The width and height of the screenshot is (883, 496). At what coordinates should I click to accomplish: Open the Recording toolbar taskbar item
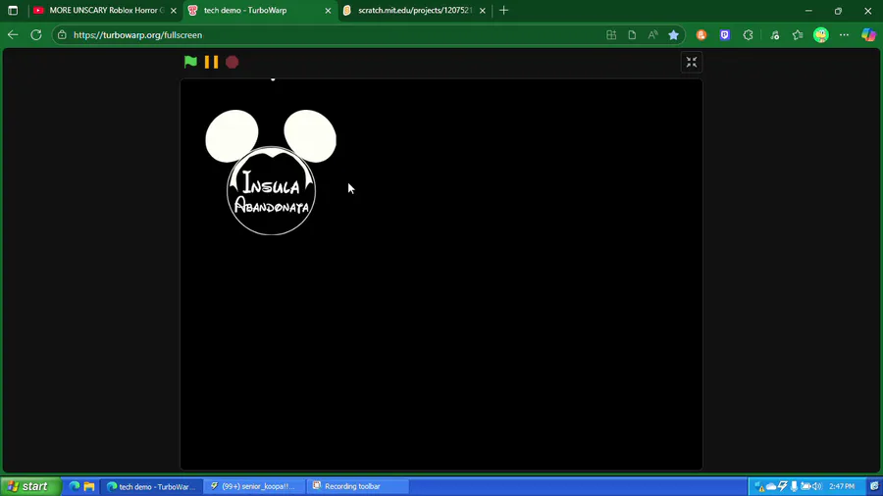358,486
